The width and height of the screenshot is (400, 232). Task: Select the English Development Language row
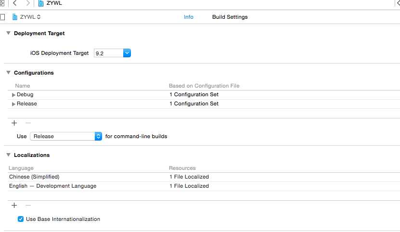(52, 186)
